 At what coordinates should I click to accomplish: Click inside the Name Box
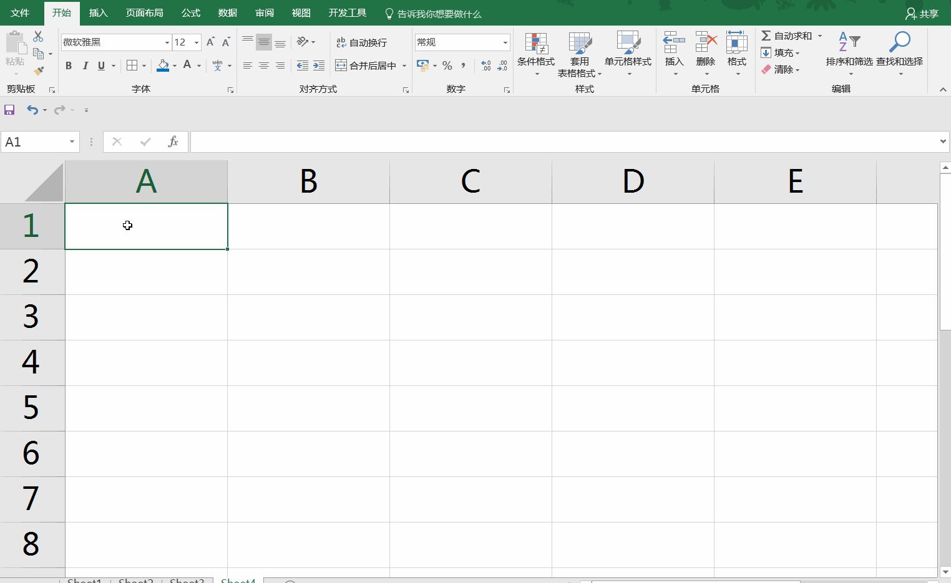pyautogui.click(x=34, y=142)
